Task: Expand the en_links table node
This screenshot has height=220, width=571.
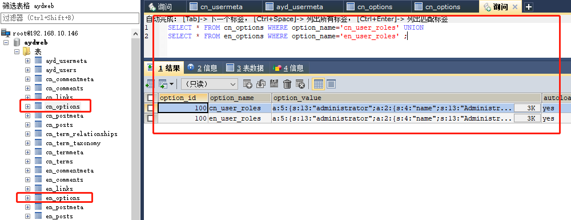Action: (27, 189)
